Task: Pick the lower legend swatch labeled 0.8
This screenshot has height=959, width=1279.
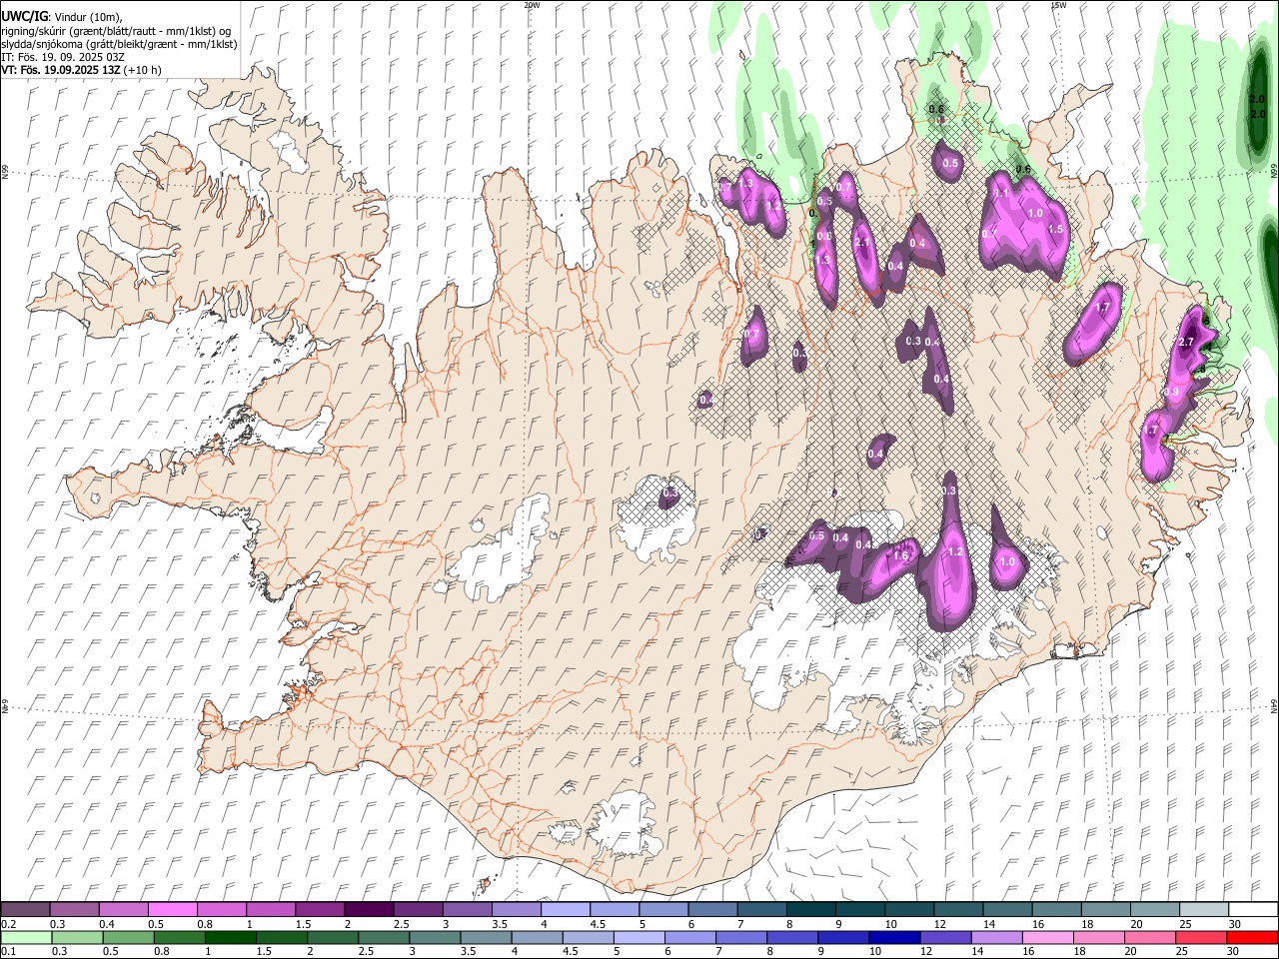Action: (x=179, y=937)
